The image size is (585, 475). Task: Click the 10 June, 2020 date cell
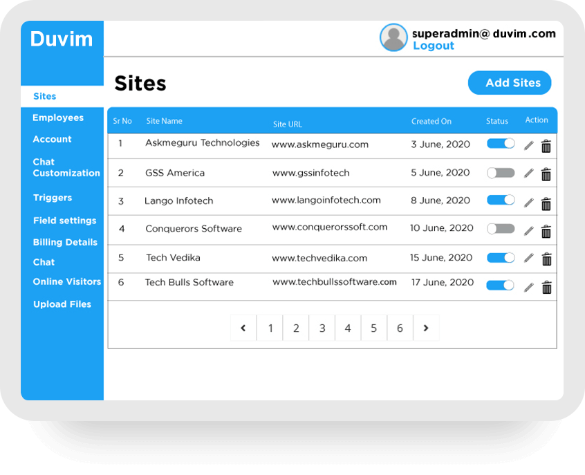click(442, 228)
